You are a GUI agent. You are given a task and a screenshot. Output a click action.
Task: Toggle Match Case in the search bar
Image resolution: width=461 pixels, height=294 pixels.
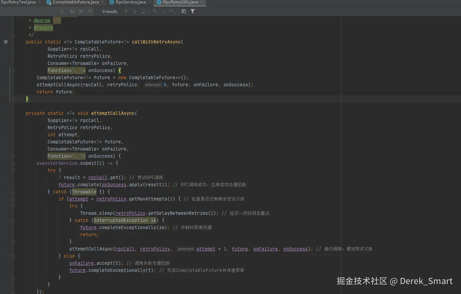point(72,11)
